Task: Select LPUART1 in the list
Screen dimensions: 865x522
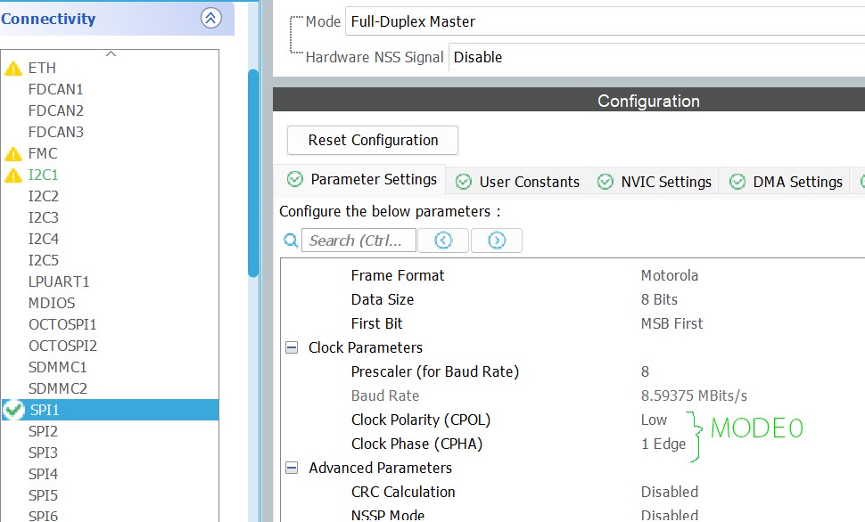Action: 59,281
